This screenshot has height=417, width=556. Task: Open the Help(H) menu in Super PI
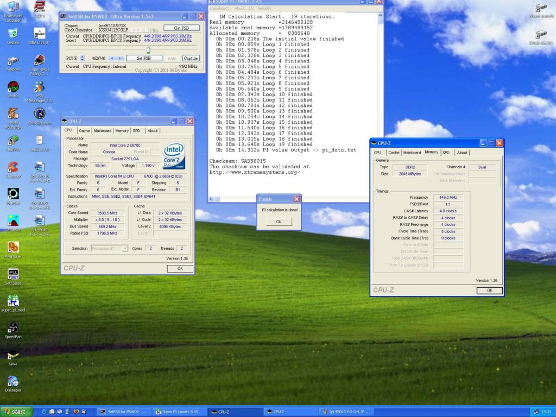coord(264,9)
